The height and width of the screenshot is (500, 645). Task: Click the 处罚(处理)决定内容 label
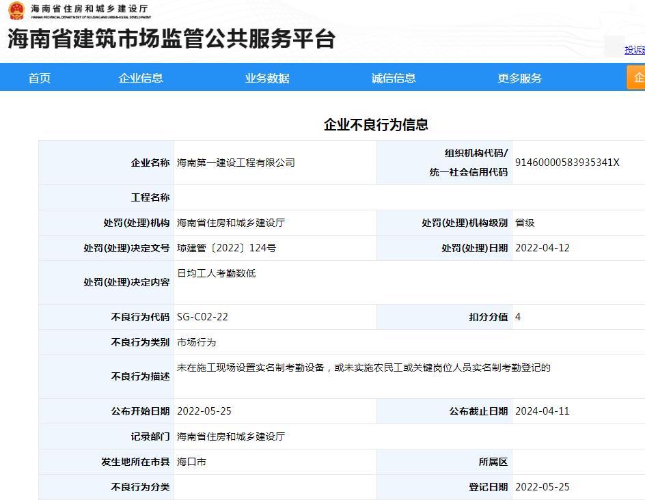tap(126, 283)
